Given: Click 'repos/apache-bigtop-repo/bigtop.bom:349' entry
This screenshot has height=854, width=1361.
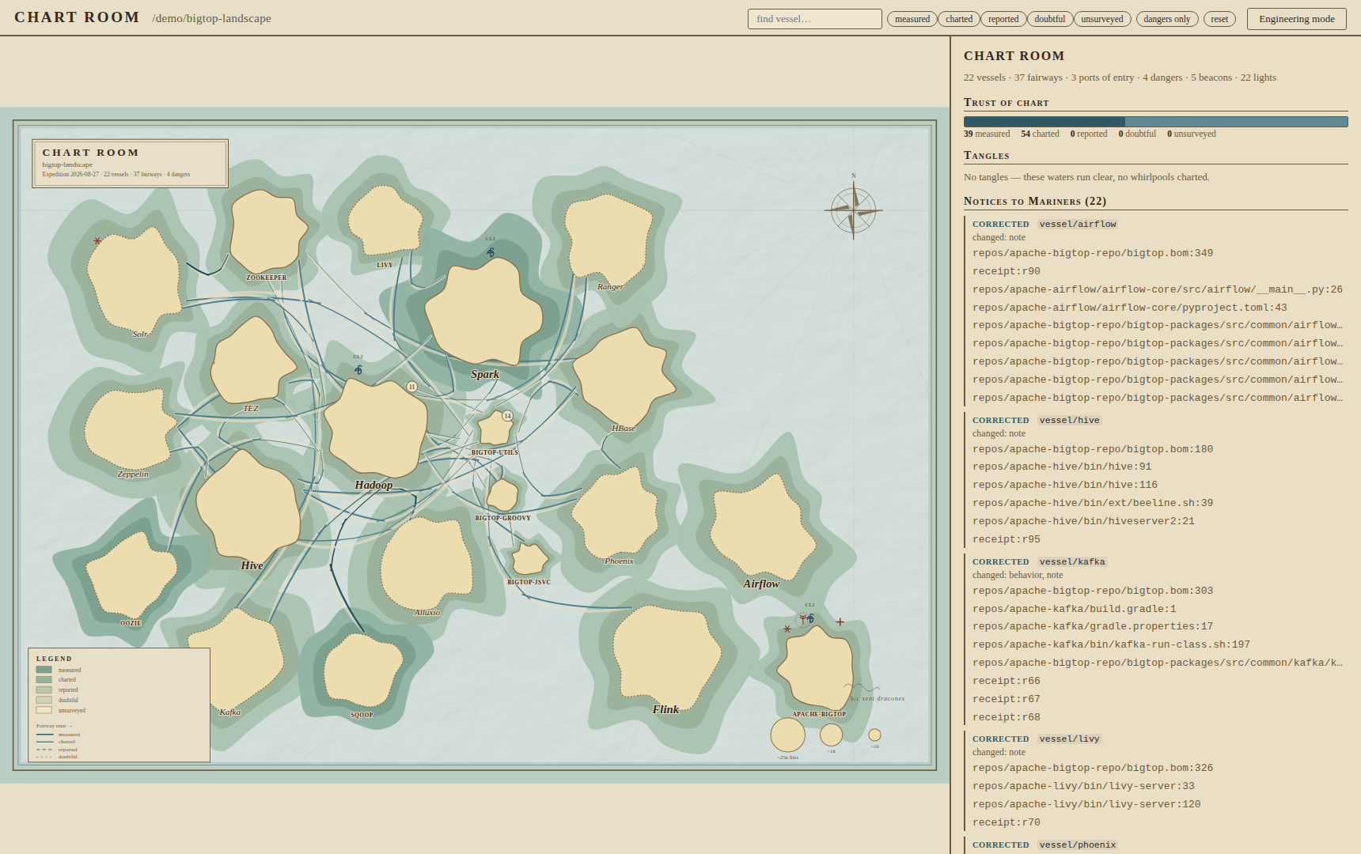Looking at the screenshot, I should point(1093,253).
